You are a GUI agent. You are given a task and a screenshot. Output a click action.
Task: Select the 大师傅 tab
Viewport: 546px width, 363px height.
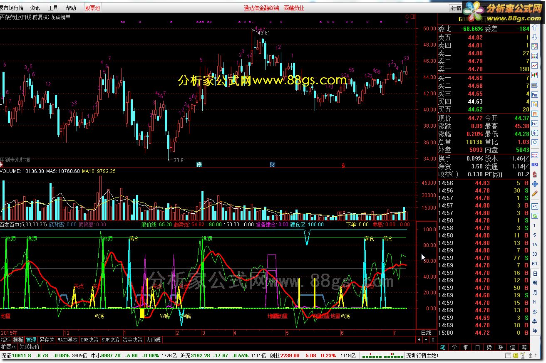(x=153, y=340)
